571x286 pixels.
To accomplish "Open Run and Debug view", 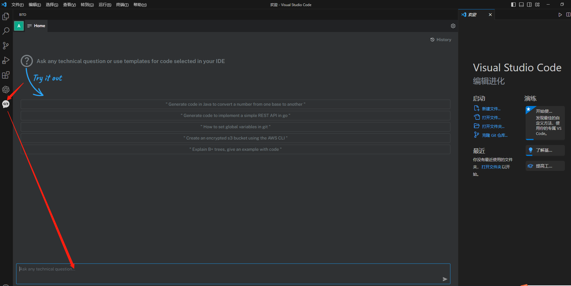I will 6,60.
